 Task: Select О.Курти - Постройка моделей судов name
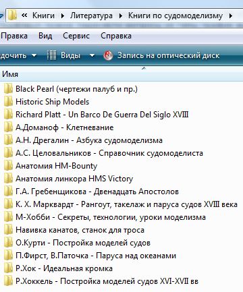(83, 243)
